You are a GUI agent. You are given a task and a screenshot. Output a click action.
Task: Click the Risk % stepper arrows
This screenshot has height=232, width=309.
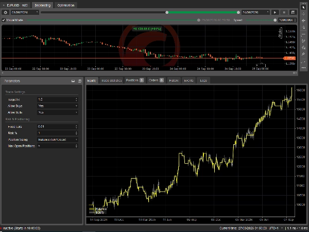pos(76,133)
